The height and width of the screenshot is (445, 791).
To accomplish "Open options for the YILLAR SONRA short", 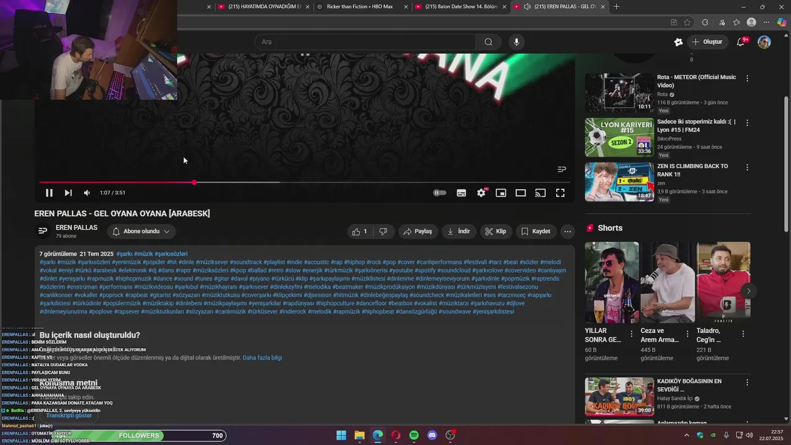I will pyautogui.click(x=631, y=334).
